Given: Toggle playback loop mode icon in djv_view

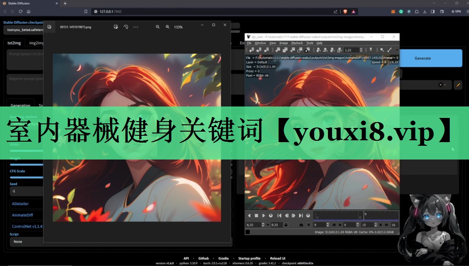Looking at the screenshot, I should tap(301, 225).
